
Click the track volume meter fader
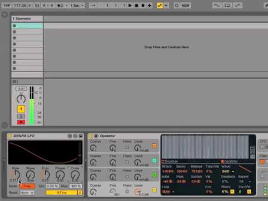[x=32, y=106]
